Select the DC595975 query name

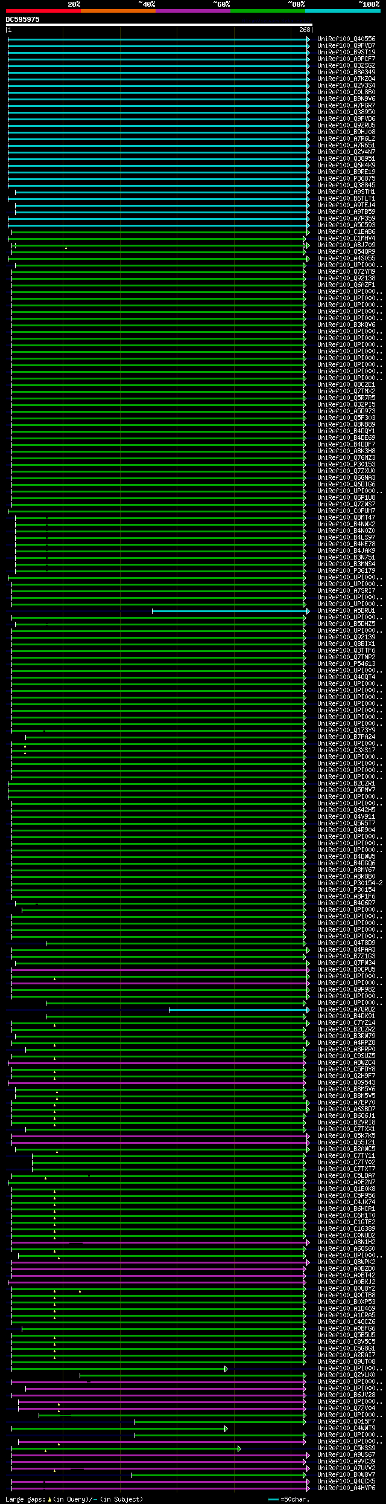[x=23, y=19]
